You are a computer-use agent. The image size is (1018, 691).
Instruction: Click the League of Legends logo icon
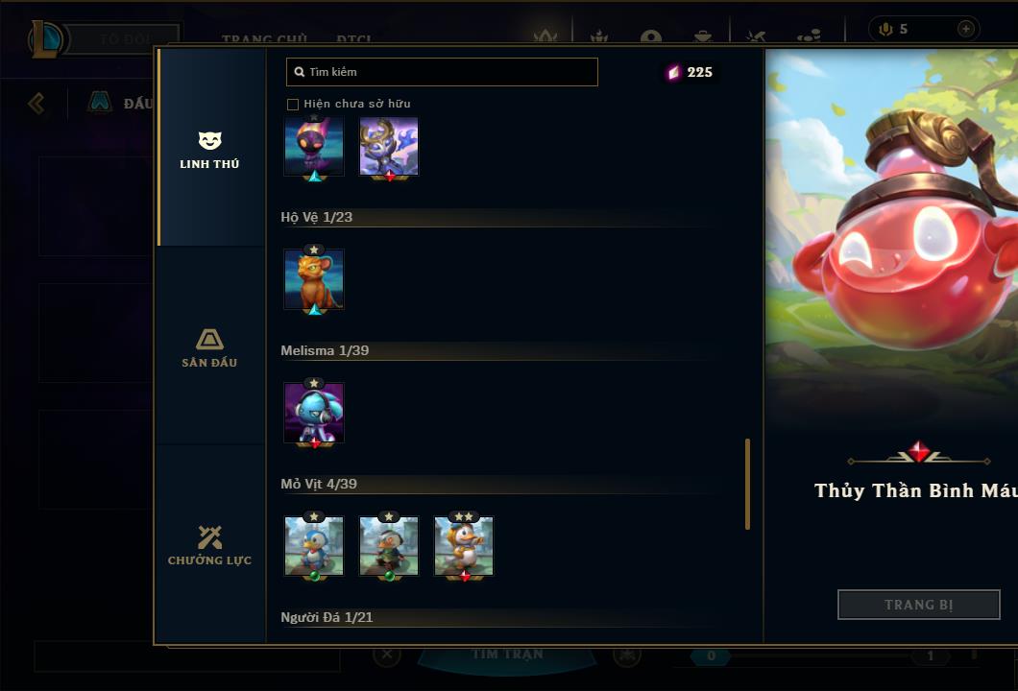pos(45,38)
